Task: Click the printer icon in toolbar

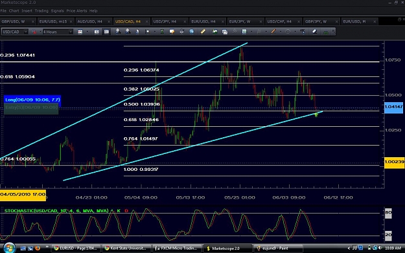Action: [x=181, y=32]
